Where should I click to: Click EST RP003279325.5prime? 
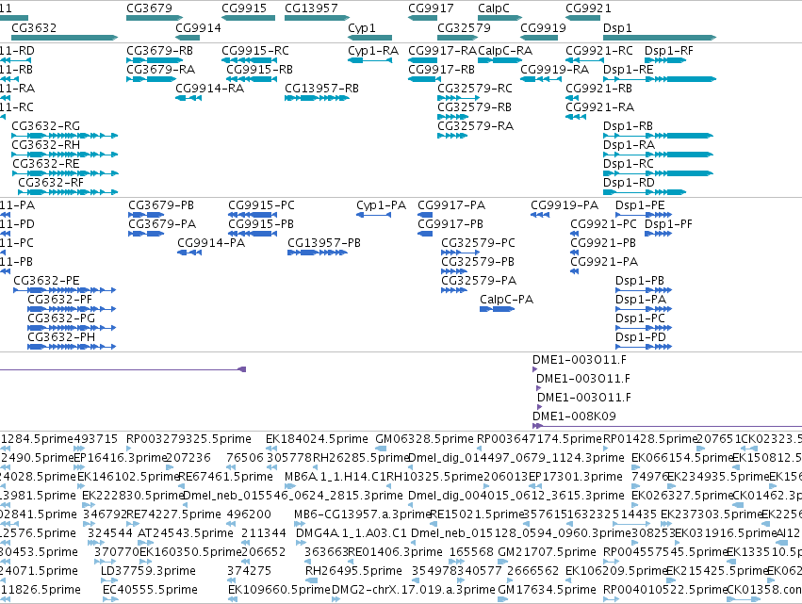(129, 449)
